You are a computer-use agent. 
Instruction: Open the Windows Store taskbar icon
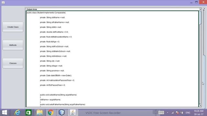pos(28,112)
